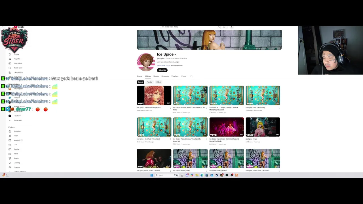Viewport: 363px width, 204px height.
Task: Open Popa (Audio) video title
Action: click(x=182, y=171)
